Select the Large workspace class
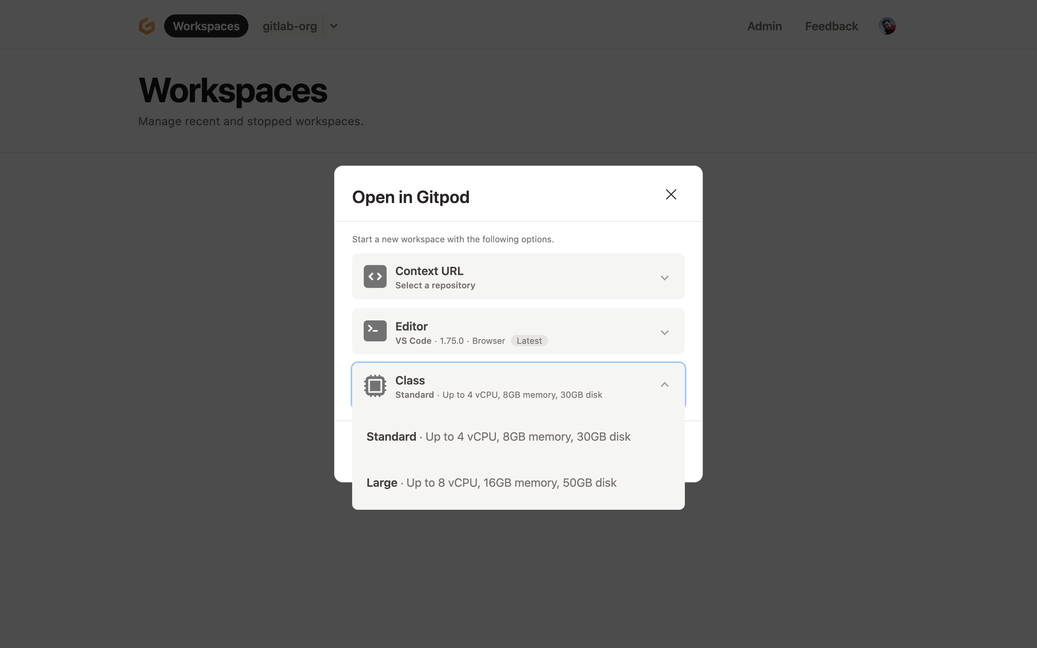1037x648 pixels. coord(491,482)
